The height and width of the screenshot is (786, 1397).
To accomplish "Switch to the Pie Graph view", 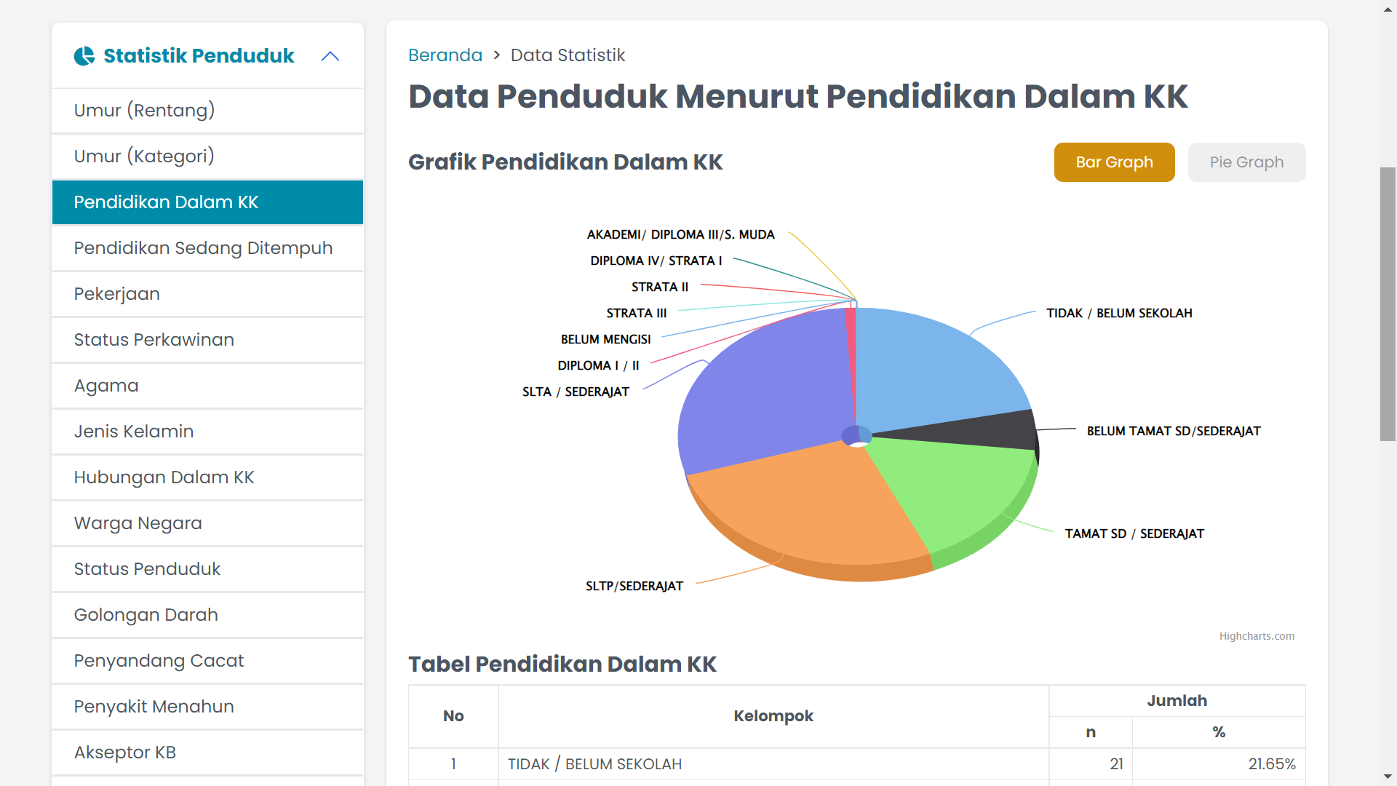I will point(1246,162).
